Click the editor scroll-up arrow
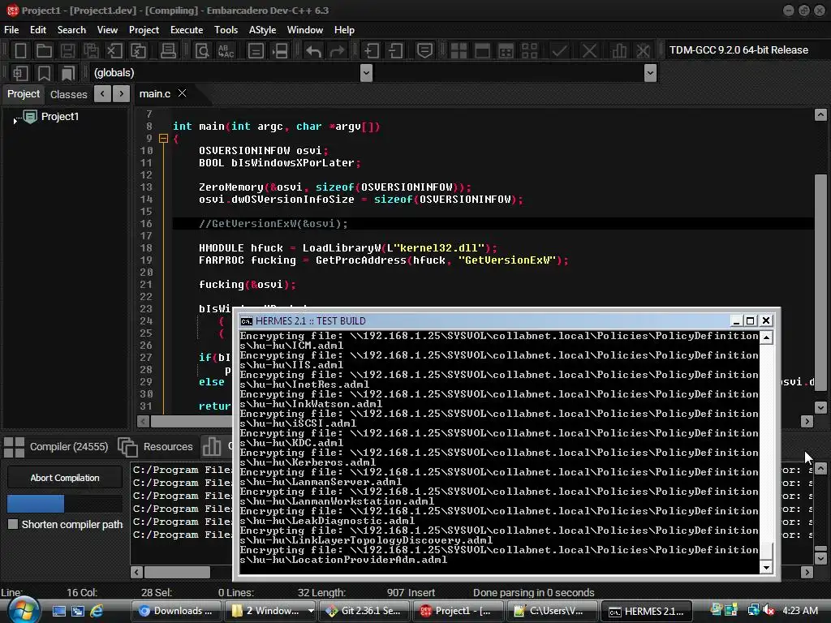 (x=820, y=115)
